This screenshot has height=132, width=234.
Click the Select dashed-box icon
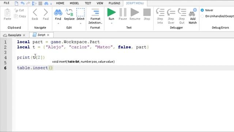click(80, 12)
